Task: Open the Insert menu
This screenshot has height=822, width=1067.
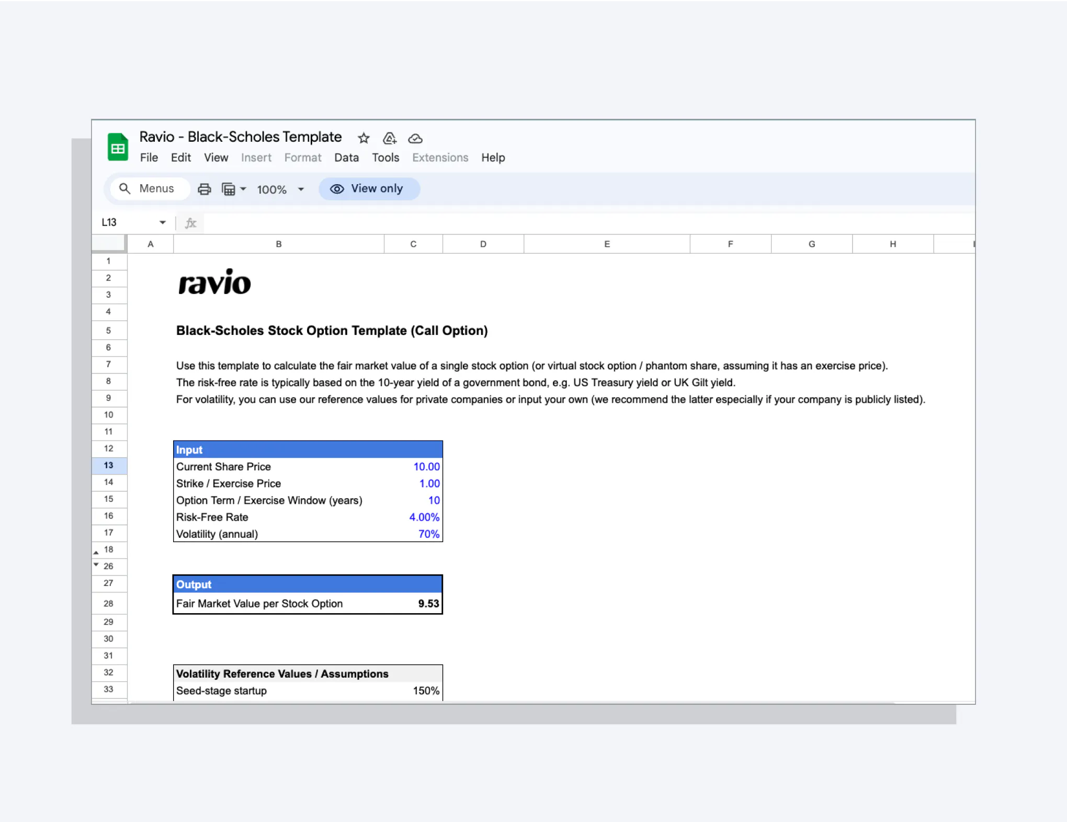Action: 256,157
